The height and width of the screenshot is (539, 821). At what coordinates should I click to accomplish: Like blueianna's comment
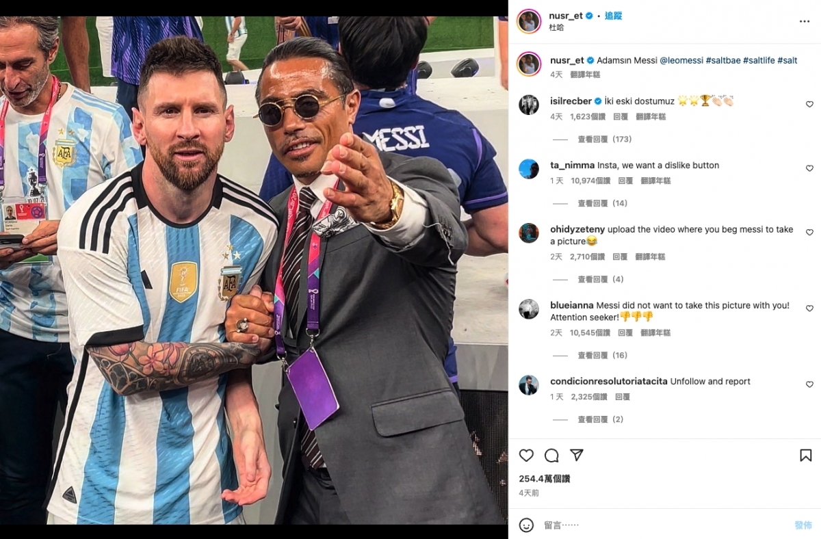pos(809,308)
